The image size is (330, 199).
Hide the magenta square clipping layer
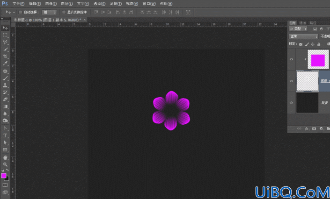point(291,59)
